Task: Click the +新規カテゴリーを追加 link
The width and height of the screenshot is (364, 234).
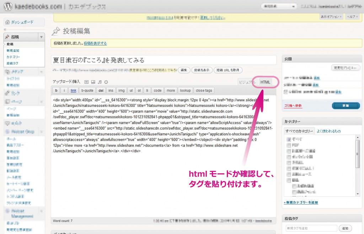Action: tap(301, 202)
